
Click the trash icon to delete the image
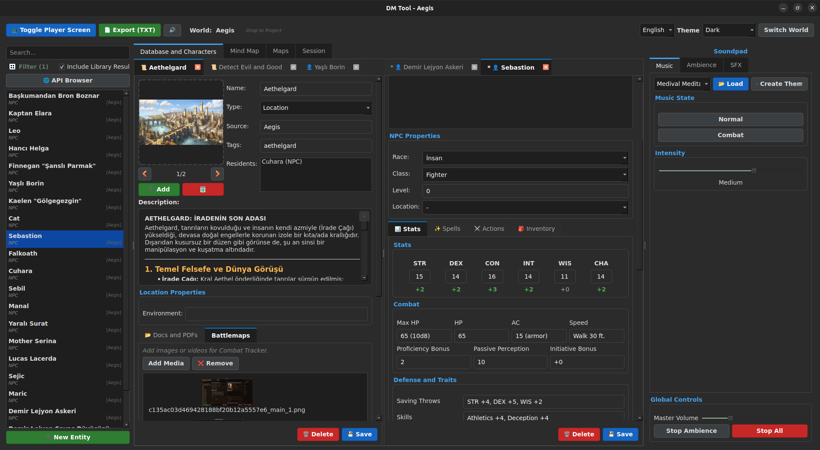pos(203,189)
